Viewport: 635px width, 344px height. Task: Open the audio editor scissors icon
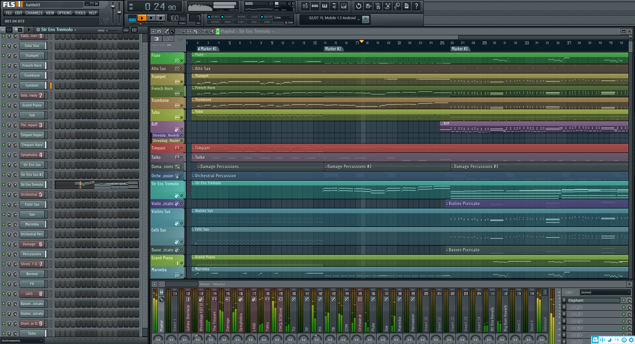click(x=388, y=6)
